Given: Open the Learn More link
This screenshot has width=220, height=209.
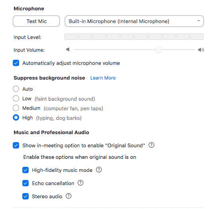Looking at the screenshot, I should point(103,78).
